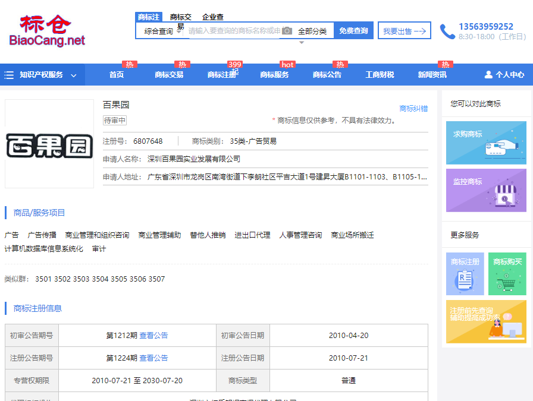Click the camera image search icon
The width and height of the screenshot is (533, 401).
[287, 31]
